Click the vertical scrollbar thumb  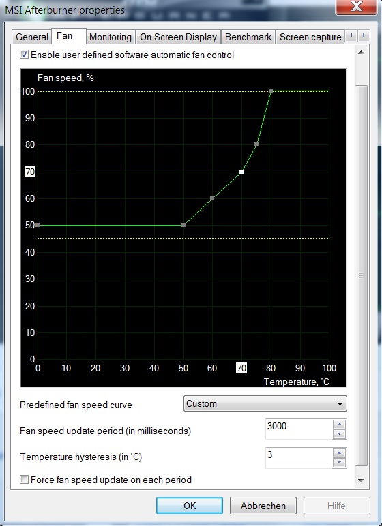click(x=361, y=275)
